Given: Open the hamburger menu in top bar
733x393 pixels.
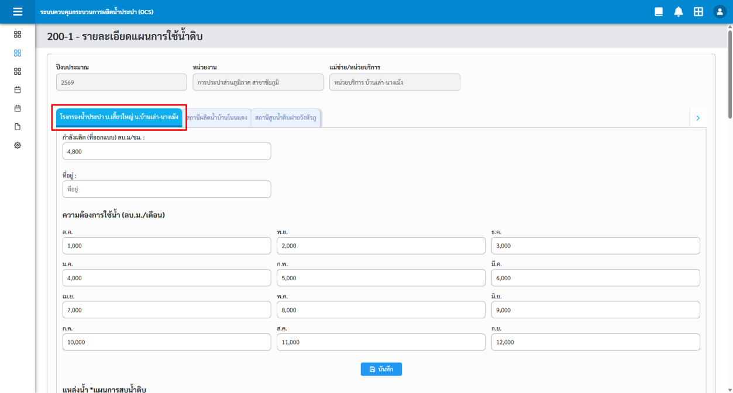Looking at the screenshot, I should [18, 12].
